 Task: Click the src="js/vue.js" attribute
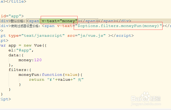click(87, 36)
